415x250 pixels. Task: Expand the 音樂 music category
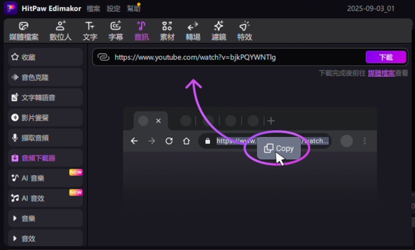point(46,218)
